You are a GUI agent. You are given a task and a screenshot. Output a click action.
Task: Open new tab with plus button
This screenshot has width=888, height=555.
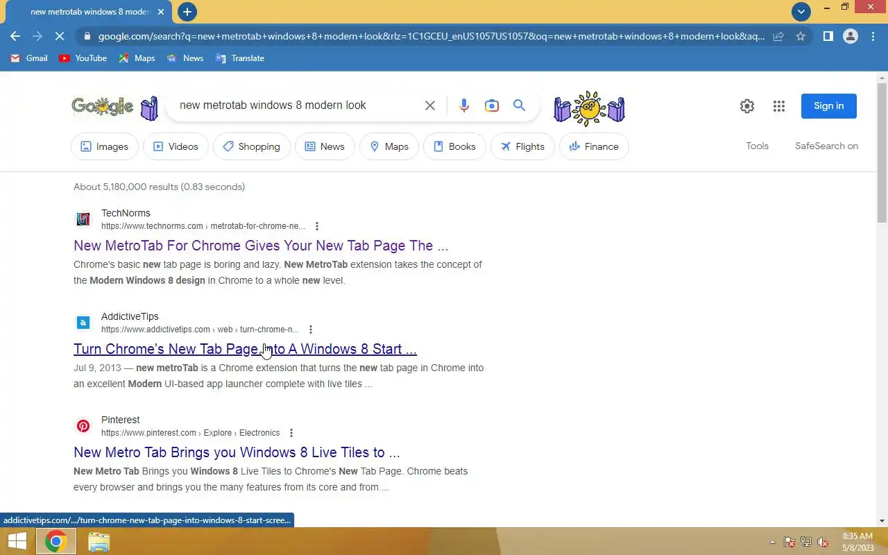pyautogui.click(x=187, y=12)
